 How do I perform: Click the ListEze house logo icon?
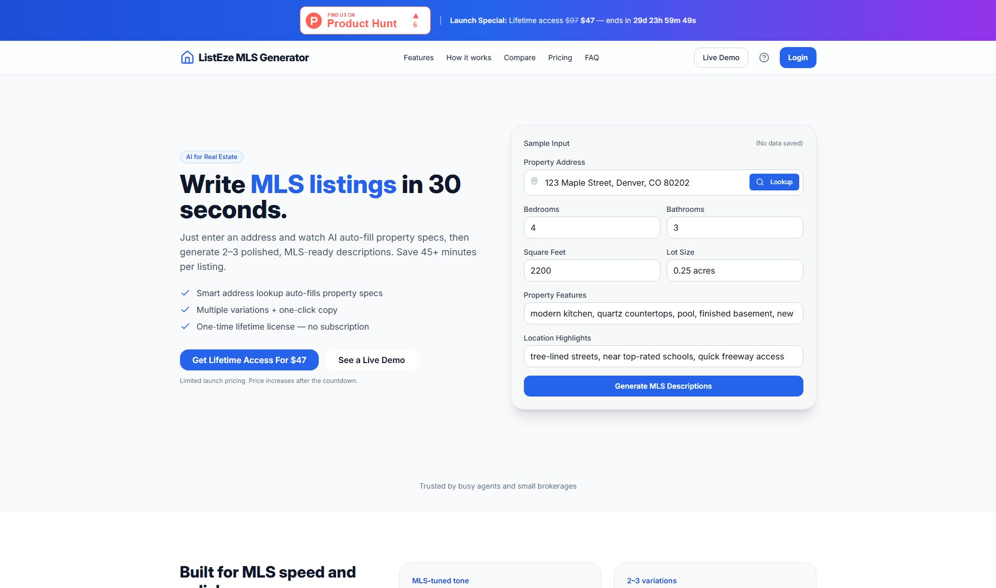point(187,58)
